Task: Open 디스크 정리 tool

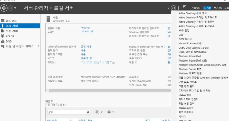Action: point(185,95)
